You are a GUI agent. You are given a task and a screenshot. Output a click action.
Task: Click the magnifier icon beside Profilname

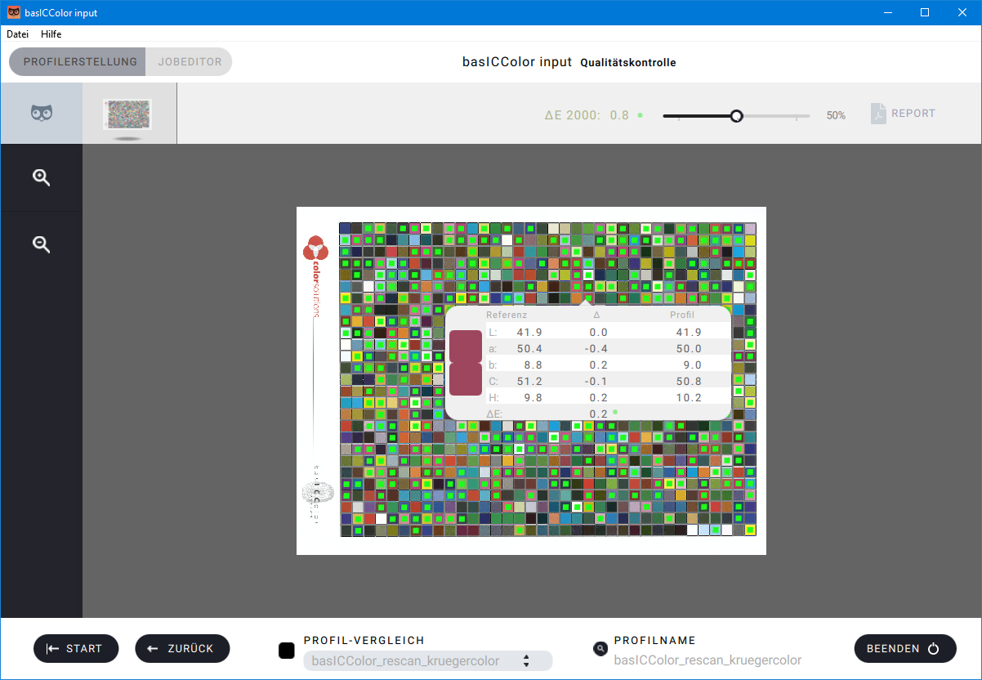click(600, 649)
